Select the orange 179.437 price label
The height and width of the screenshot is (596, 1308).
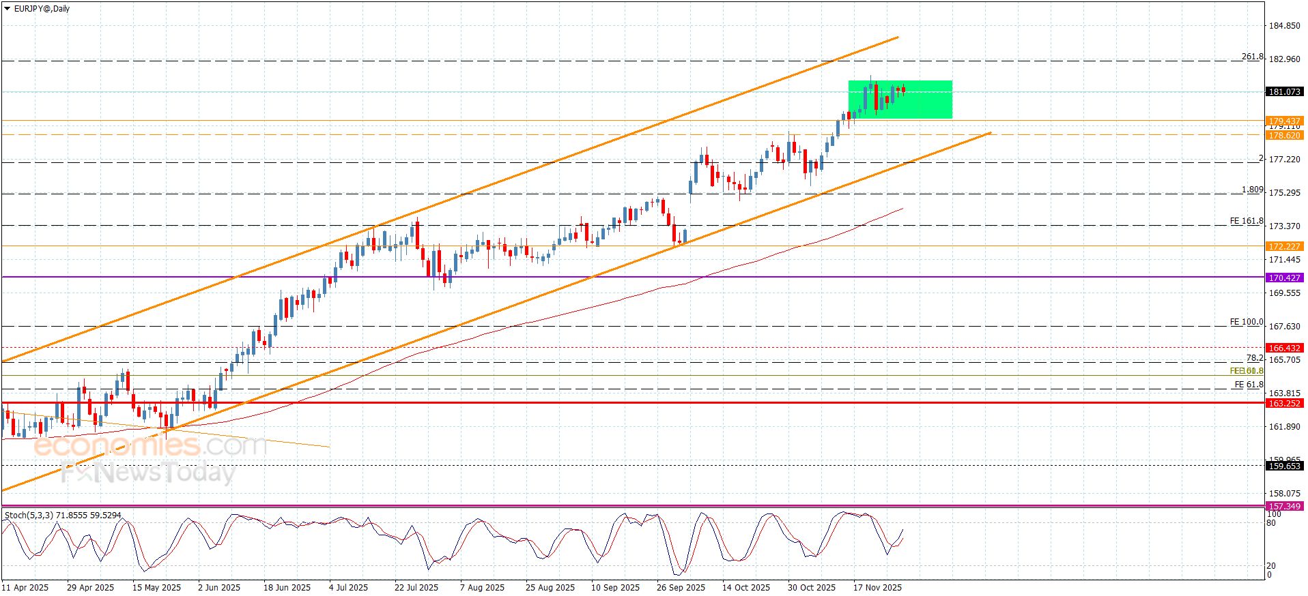coord(1284,121)
